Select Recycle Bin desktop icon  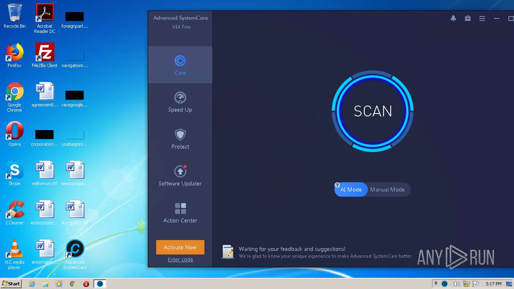coord(14,16)
